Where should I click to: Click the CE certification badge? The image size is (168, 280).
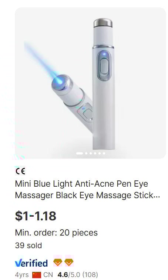tap(20, 171)
